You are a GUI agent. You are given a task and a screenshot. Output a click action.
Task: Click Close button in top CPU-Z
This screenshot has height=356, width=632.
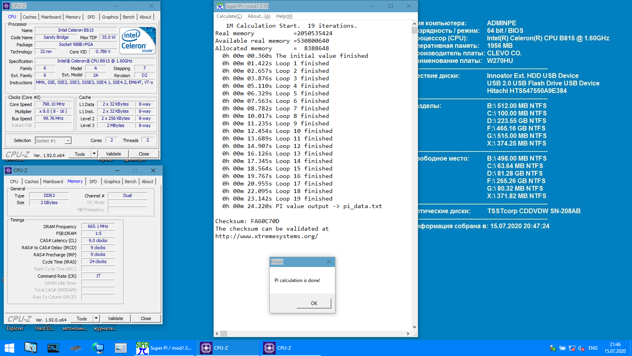point(144,154)
